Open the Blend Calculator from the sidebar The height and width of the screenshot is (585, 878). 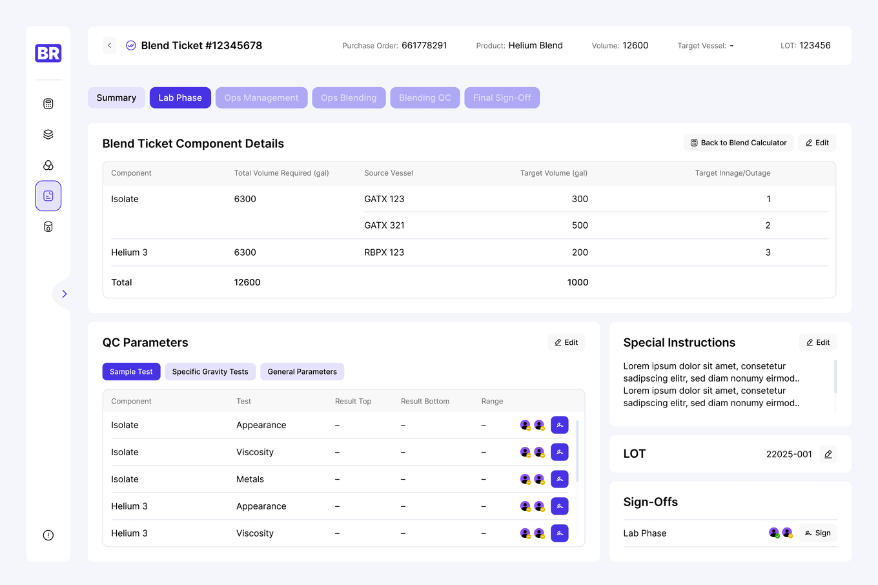click(48, 103)
